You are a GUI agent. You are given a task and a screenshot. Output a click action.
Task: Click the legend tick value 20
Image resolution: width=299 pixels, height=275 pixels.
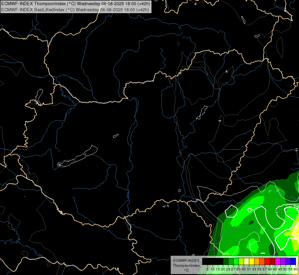[223, 269]
